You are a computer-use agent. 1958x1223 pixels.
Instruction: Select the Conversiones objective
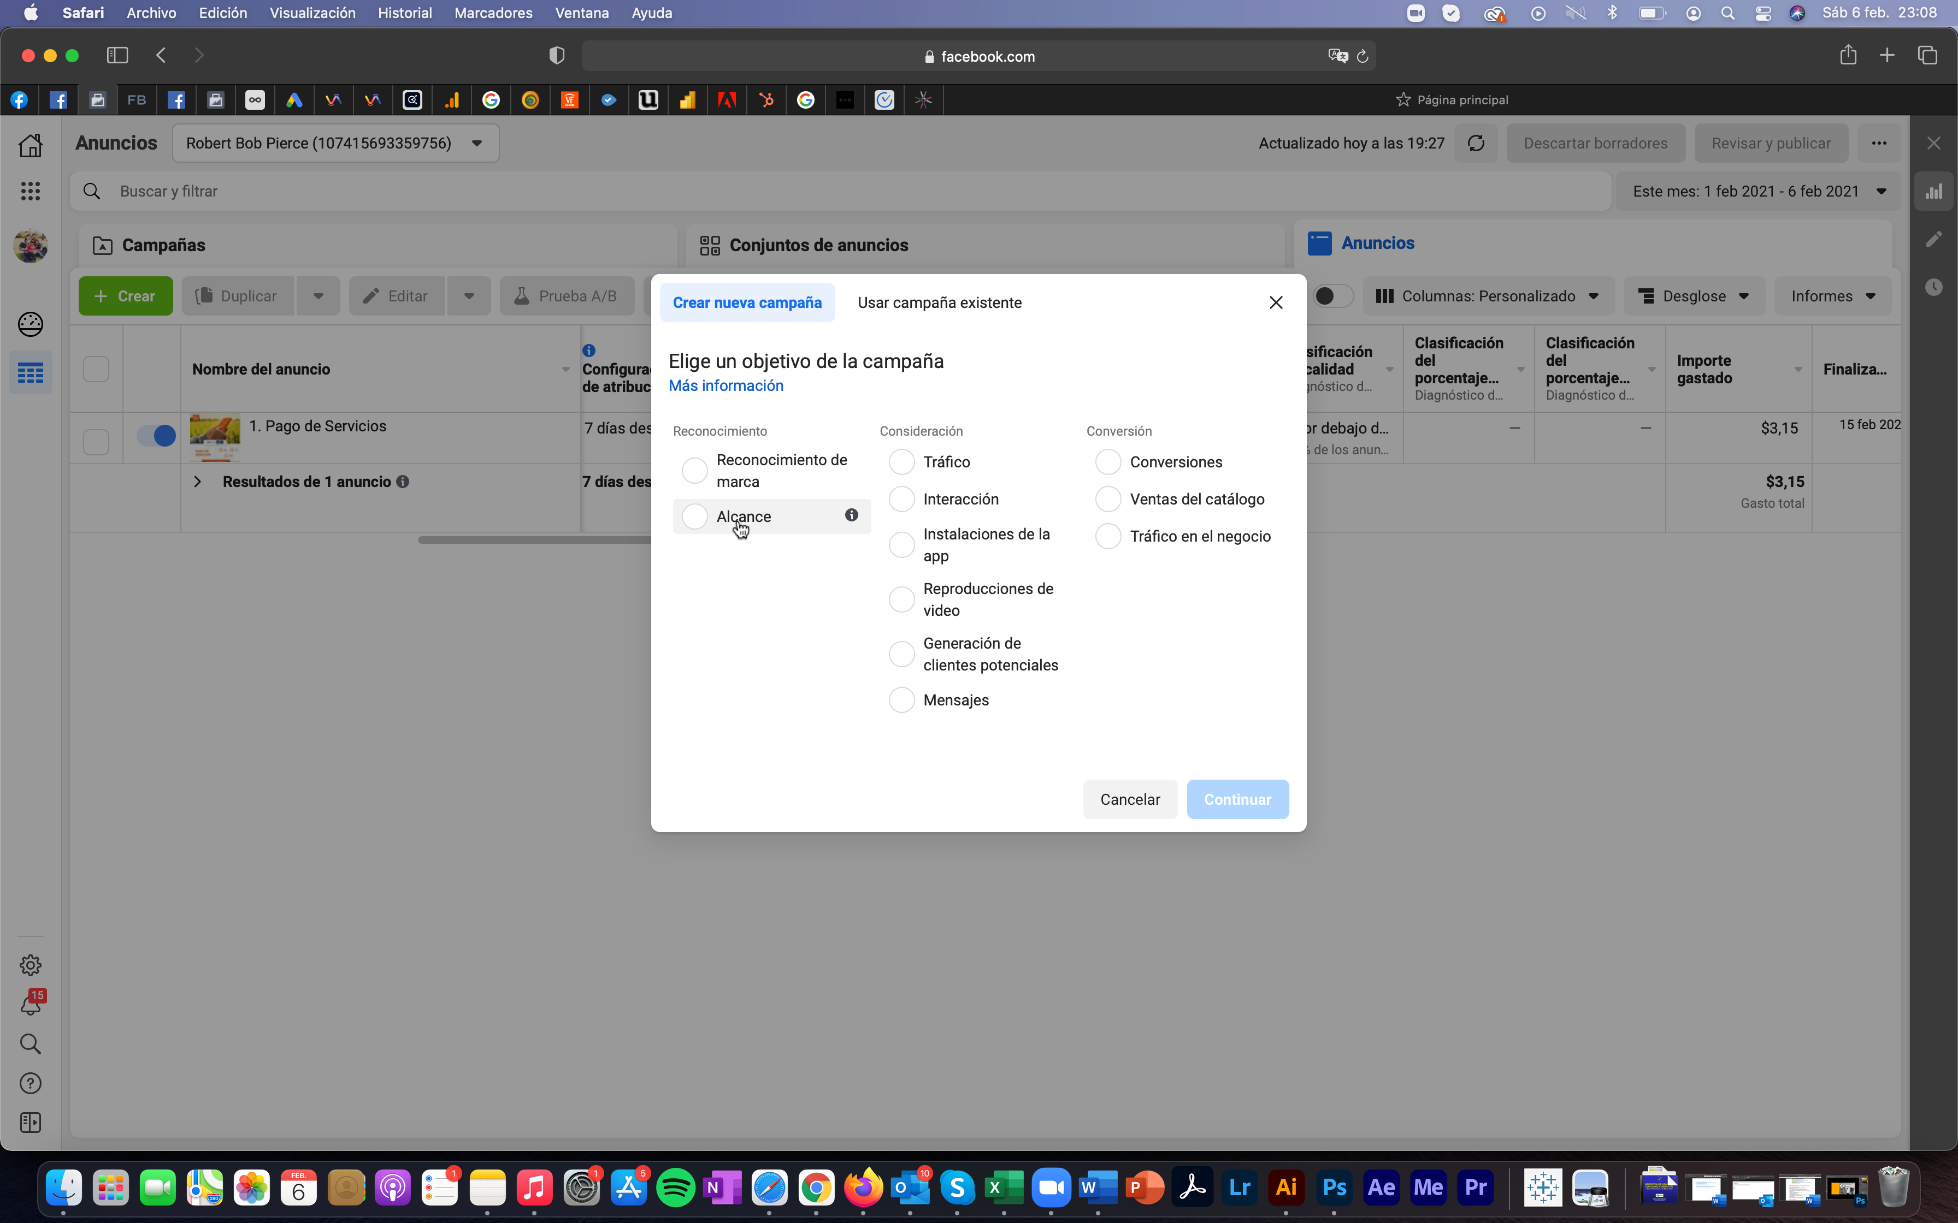click(1107, 462)
